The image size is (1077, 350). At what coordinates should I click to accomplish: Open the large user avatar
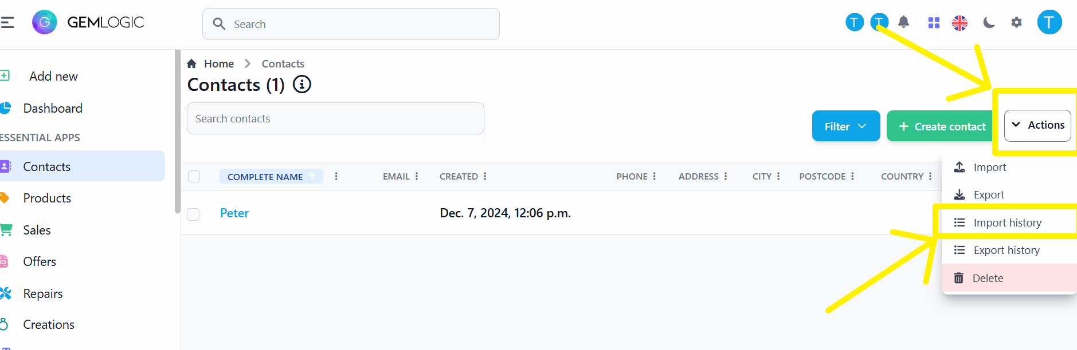point(1049,22)
